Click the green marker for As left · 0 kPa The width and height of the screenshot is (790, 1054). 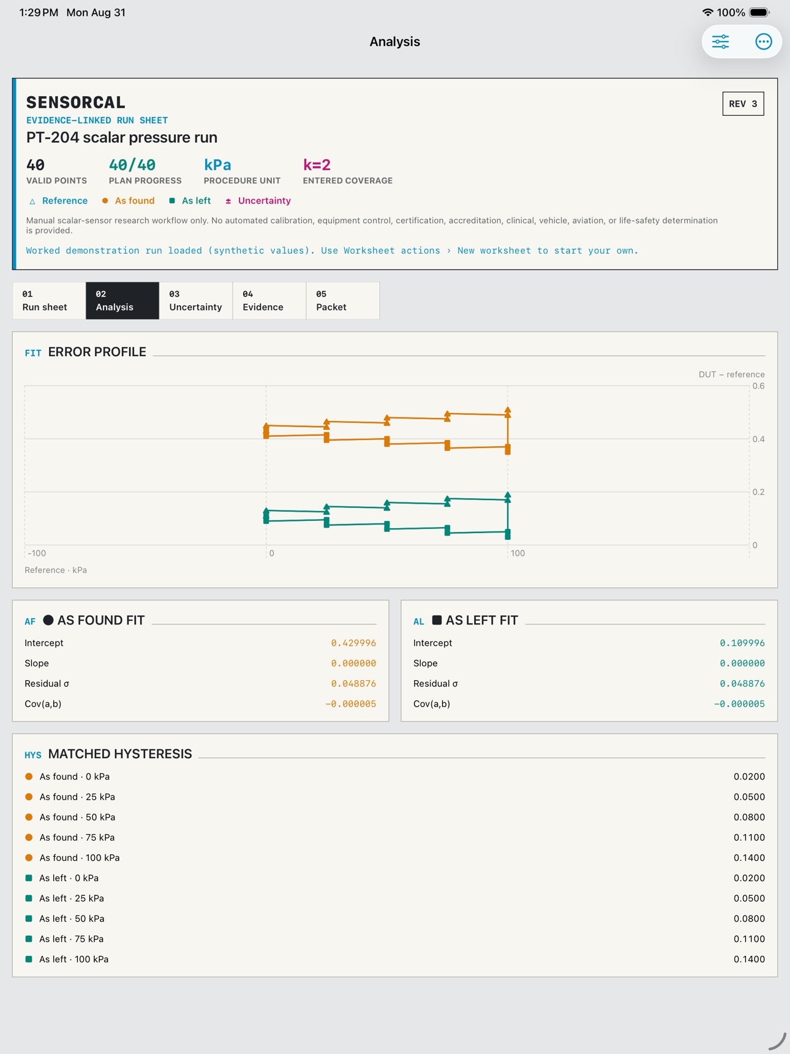tap(29, 878)
